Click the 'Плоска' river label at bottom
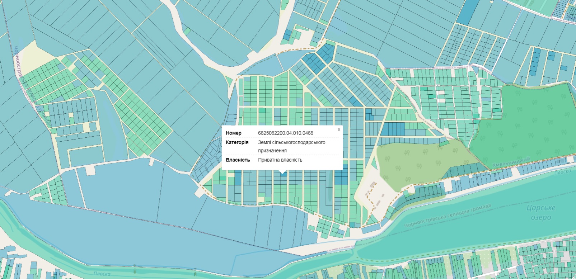 point(102,274)
